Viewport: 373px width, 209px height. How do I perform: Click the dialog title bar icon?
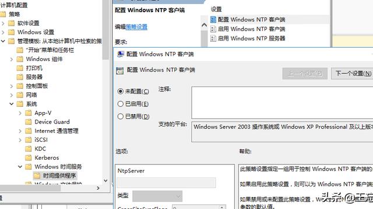121,54
